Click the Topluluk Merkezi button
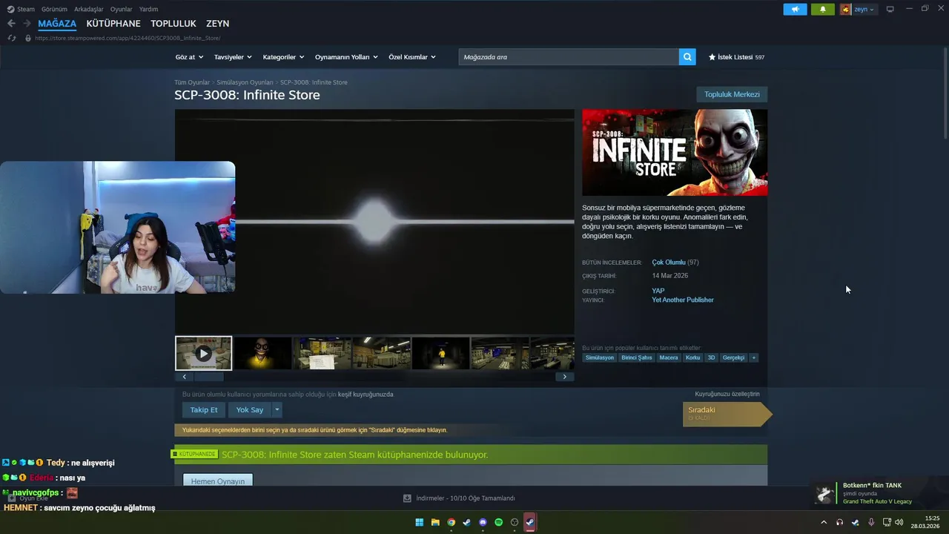Screen dimensions: 949x534 [x=732, y=94]
